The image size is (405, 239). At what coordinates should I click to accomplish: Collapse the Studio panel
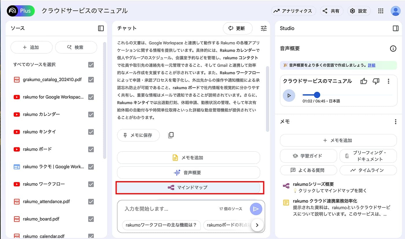click(395, 28)
